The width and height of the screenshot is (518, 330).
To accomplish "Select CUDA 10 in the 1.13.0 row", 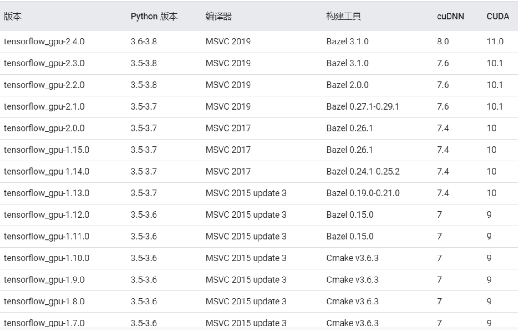I will pyautogui.click(x=491, y=193).
